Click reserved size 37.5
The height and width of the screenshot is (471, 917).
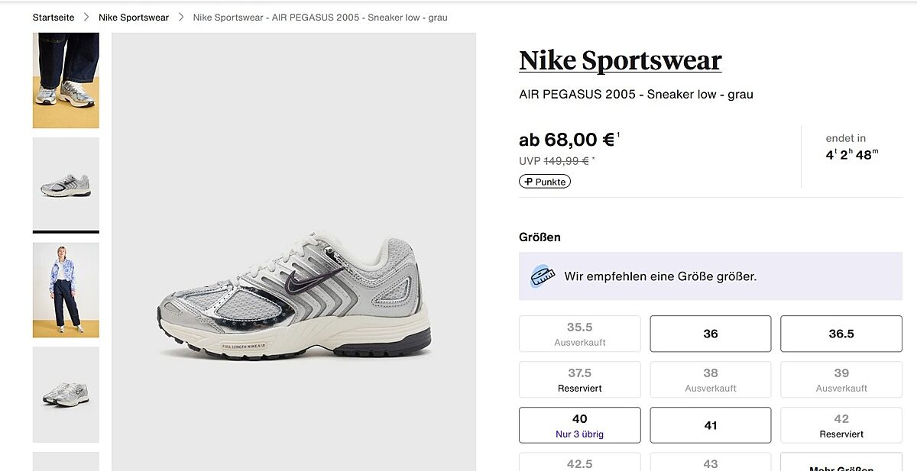579,379
